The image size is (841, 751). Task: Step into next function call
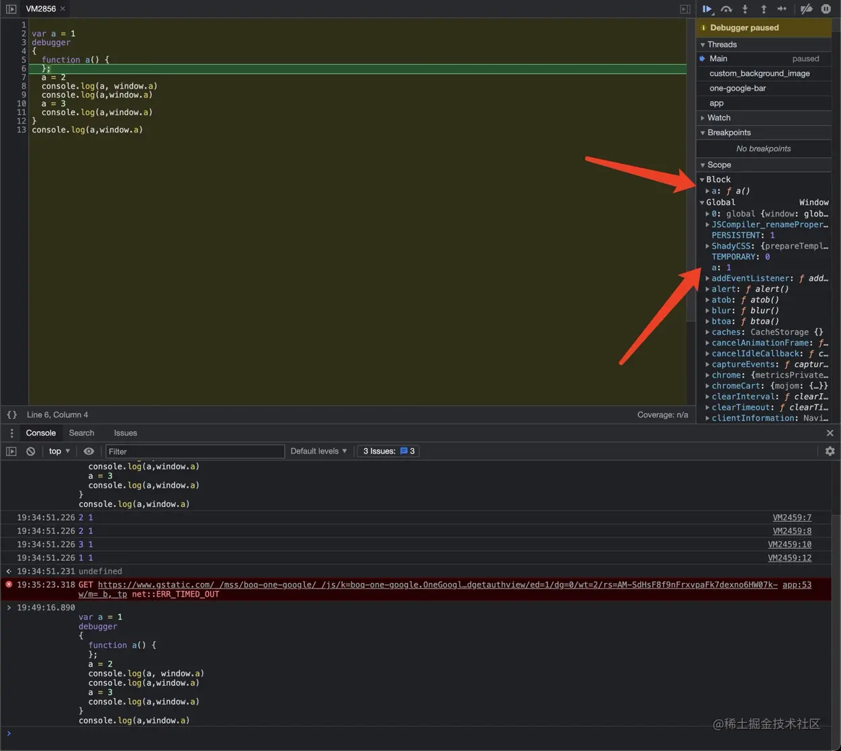(745, 9)
